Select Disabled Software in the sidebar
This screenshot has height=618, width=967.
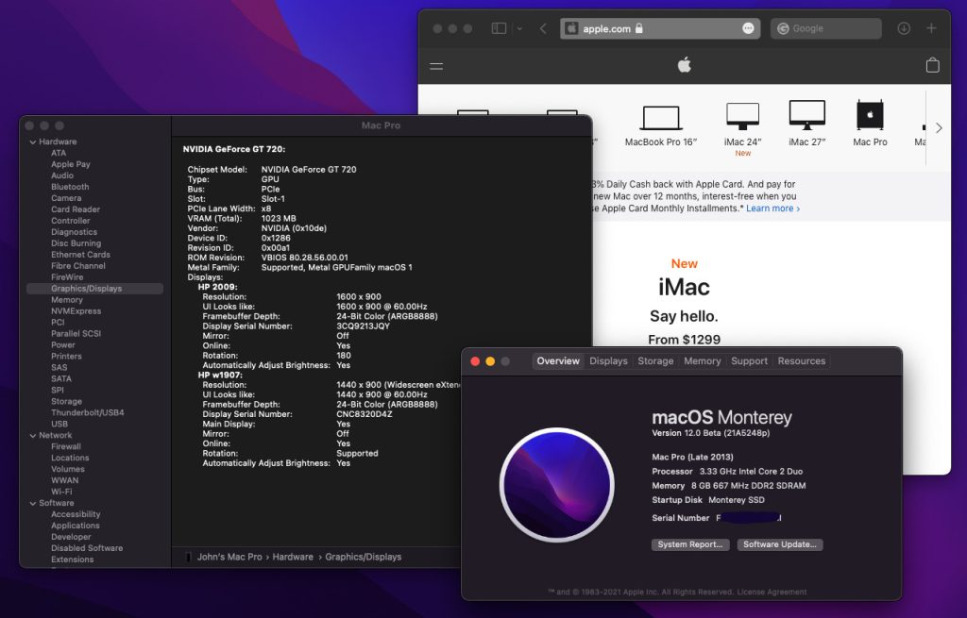coord(87,548)
